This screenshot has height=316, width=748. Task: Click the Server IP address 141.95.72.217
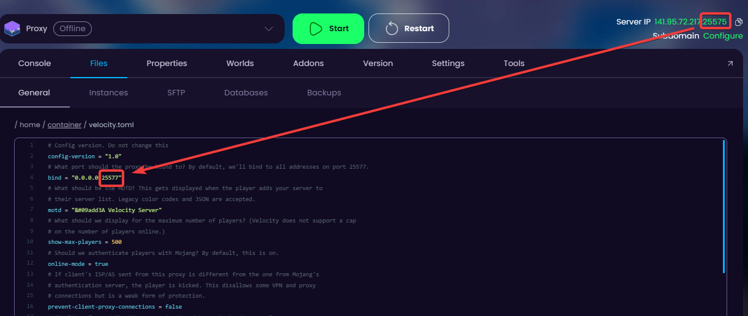[677, 22]
